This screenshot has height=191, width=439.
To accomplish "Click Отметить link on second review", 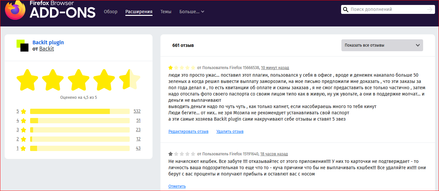I will (177, 186).
